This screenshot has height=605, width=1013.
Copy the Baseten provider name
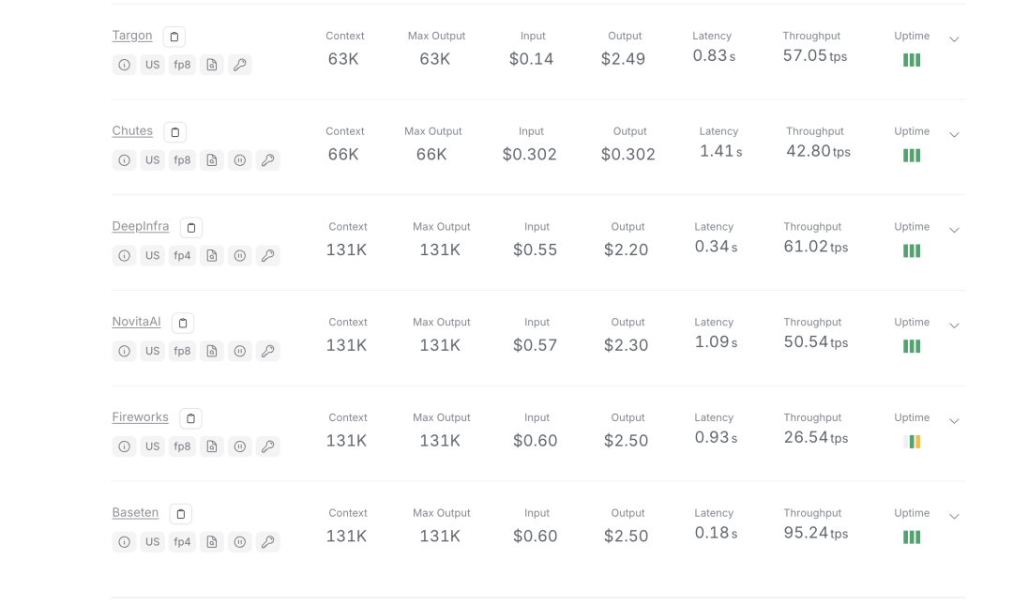click(x=180, y=513)
